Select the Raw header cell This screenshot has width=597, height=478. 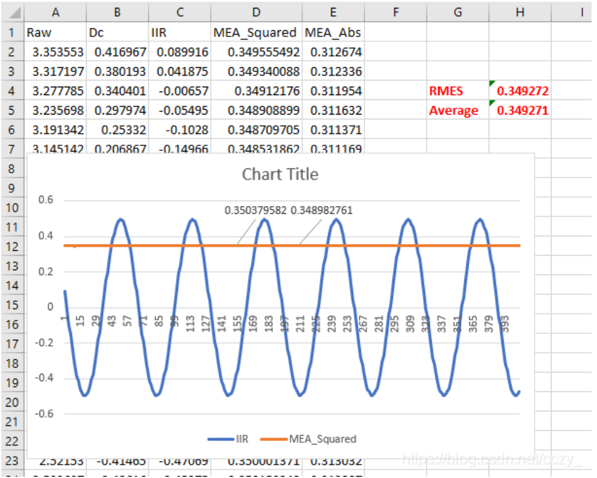54,33
